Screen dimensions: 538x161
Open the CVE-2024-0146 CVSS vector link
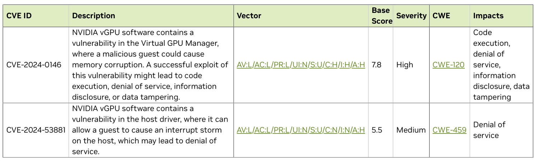click(x=301, y=65)
